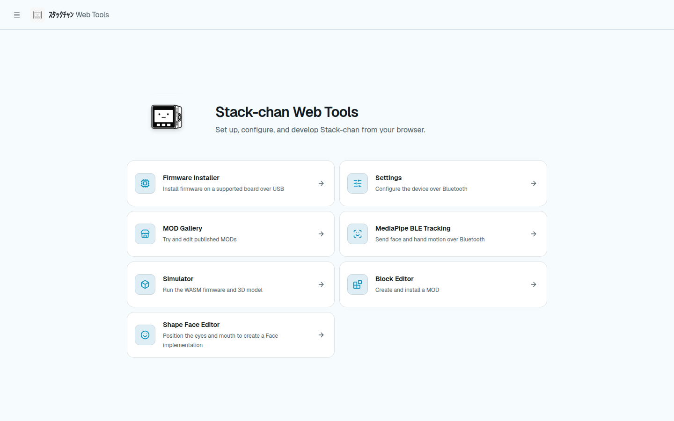Screen dimensions: 674x421
Task: Open the Shape Face Editor card title
Action: (191, 325)
